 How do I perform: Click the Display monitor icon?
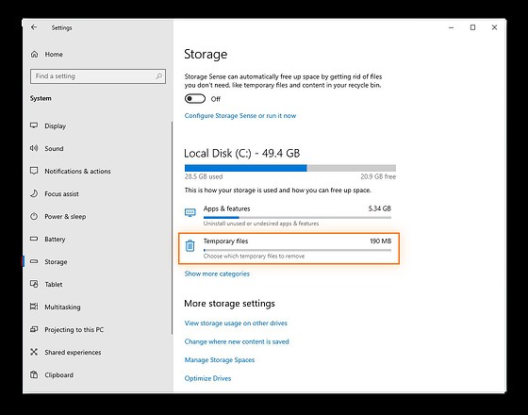(x=34, y=125)
